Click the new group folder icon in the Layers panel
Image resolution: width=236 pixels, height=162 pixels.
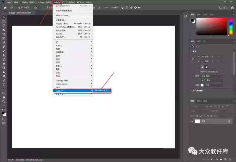(221, 159)
